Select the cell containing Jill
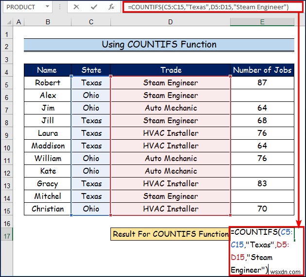The image size is (306, 277). 47,120
